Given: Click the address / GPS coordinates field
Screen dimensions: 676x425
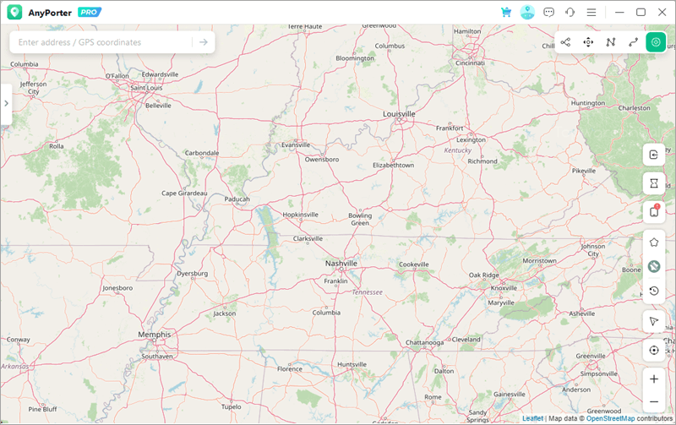Looking at the screenshot, I should [x=103, y=42].
